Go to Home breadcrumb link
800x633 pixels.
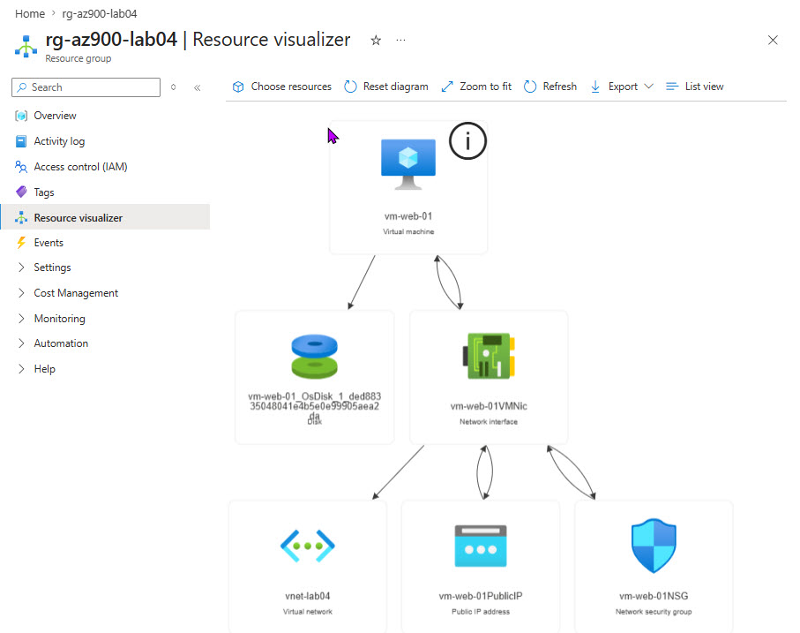coord(30,14)
